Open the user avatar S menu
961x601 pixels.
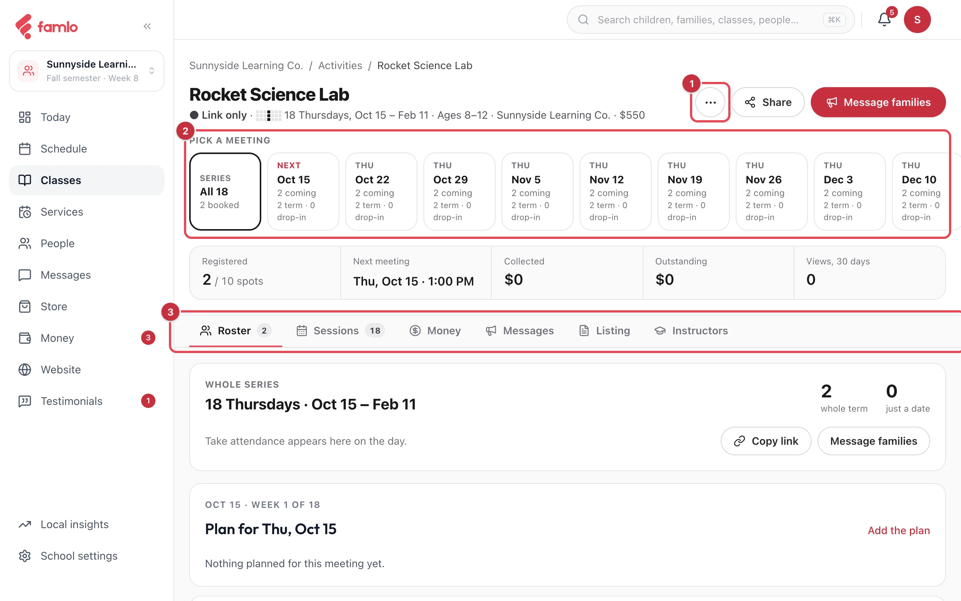tap(917, 20)
